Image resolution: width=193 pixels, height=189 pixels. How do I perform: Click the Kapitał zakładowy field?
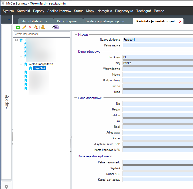click(x=158, y=180)
